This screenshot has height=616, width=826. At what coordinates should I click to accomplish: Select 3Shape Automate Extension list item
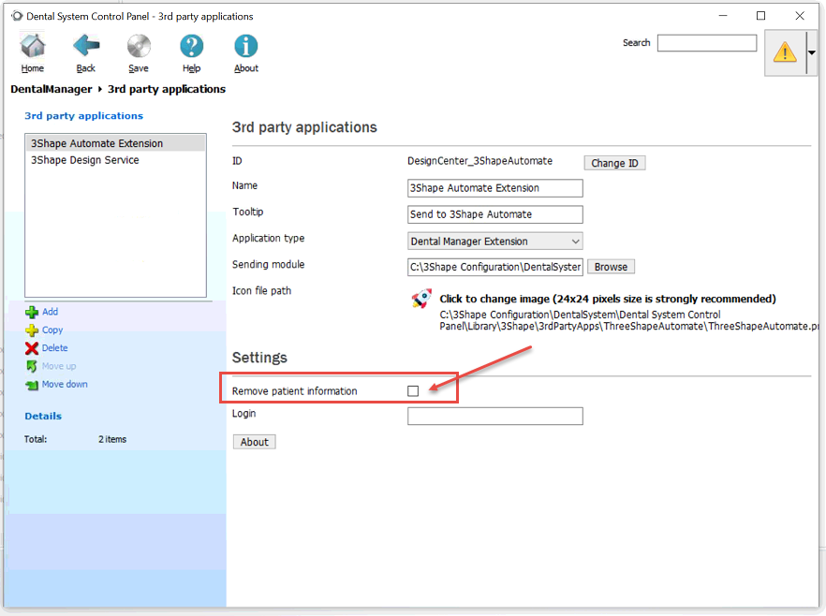(115, 143)
